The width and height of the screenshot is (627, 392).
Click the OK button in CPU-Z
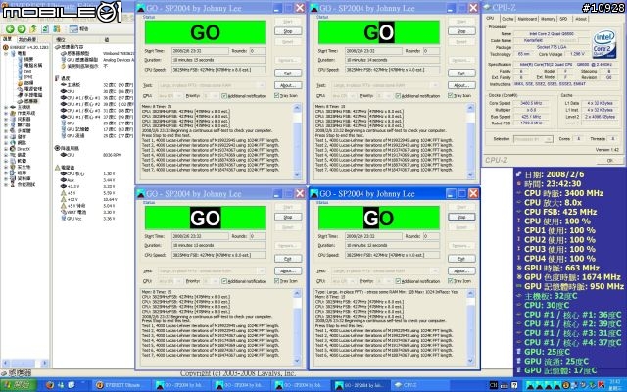click(609, 160)
